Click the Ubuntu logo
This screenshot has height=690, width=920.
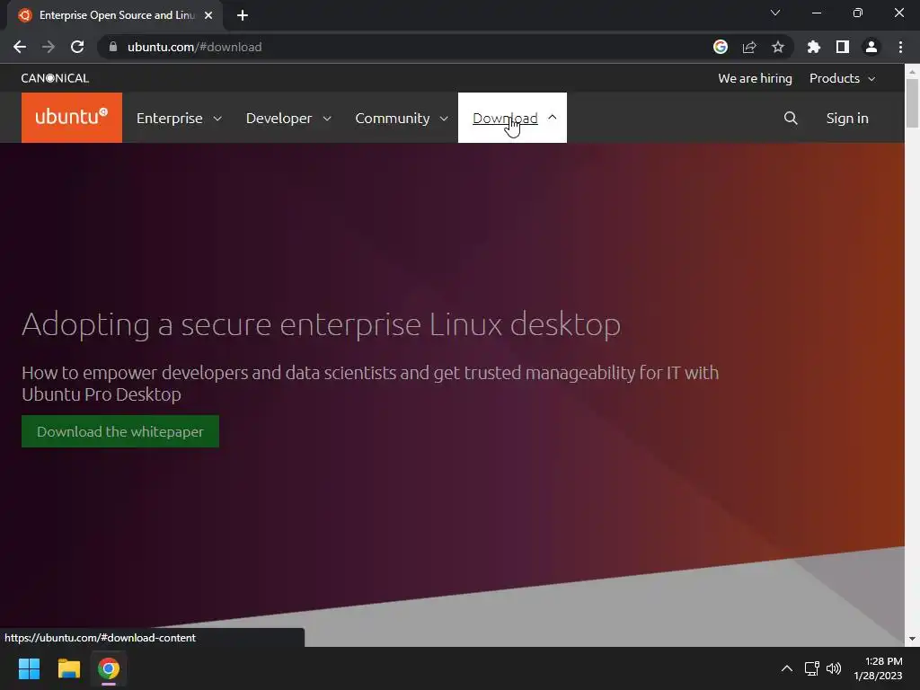click(x=72, y=118)
